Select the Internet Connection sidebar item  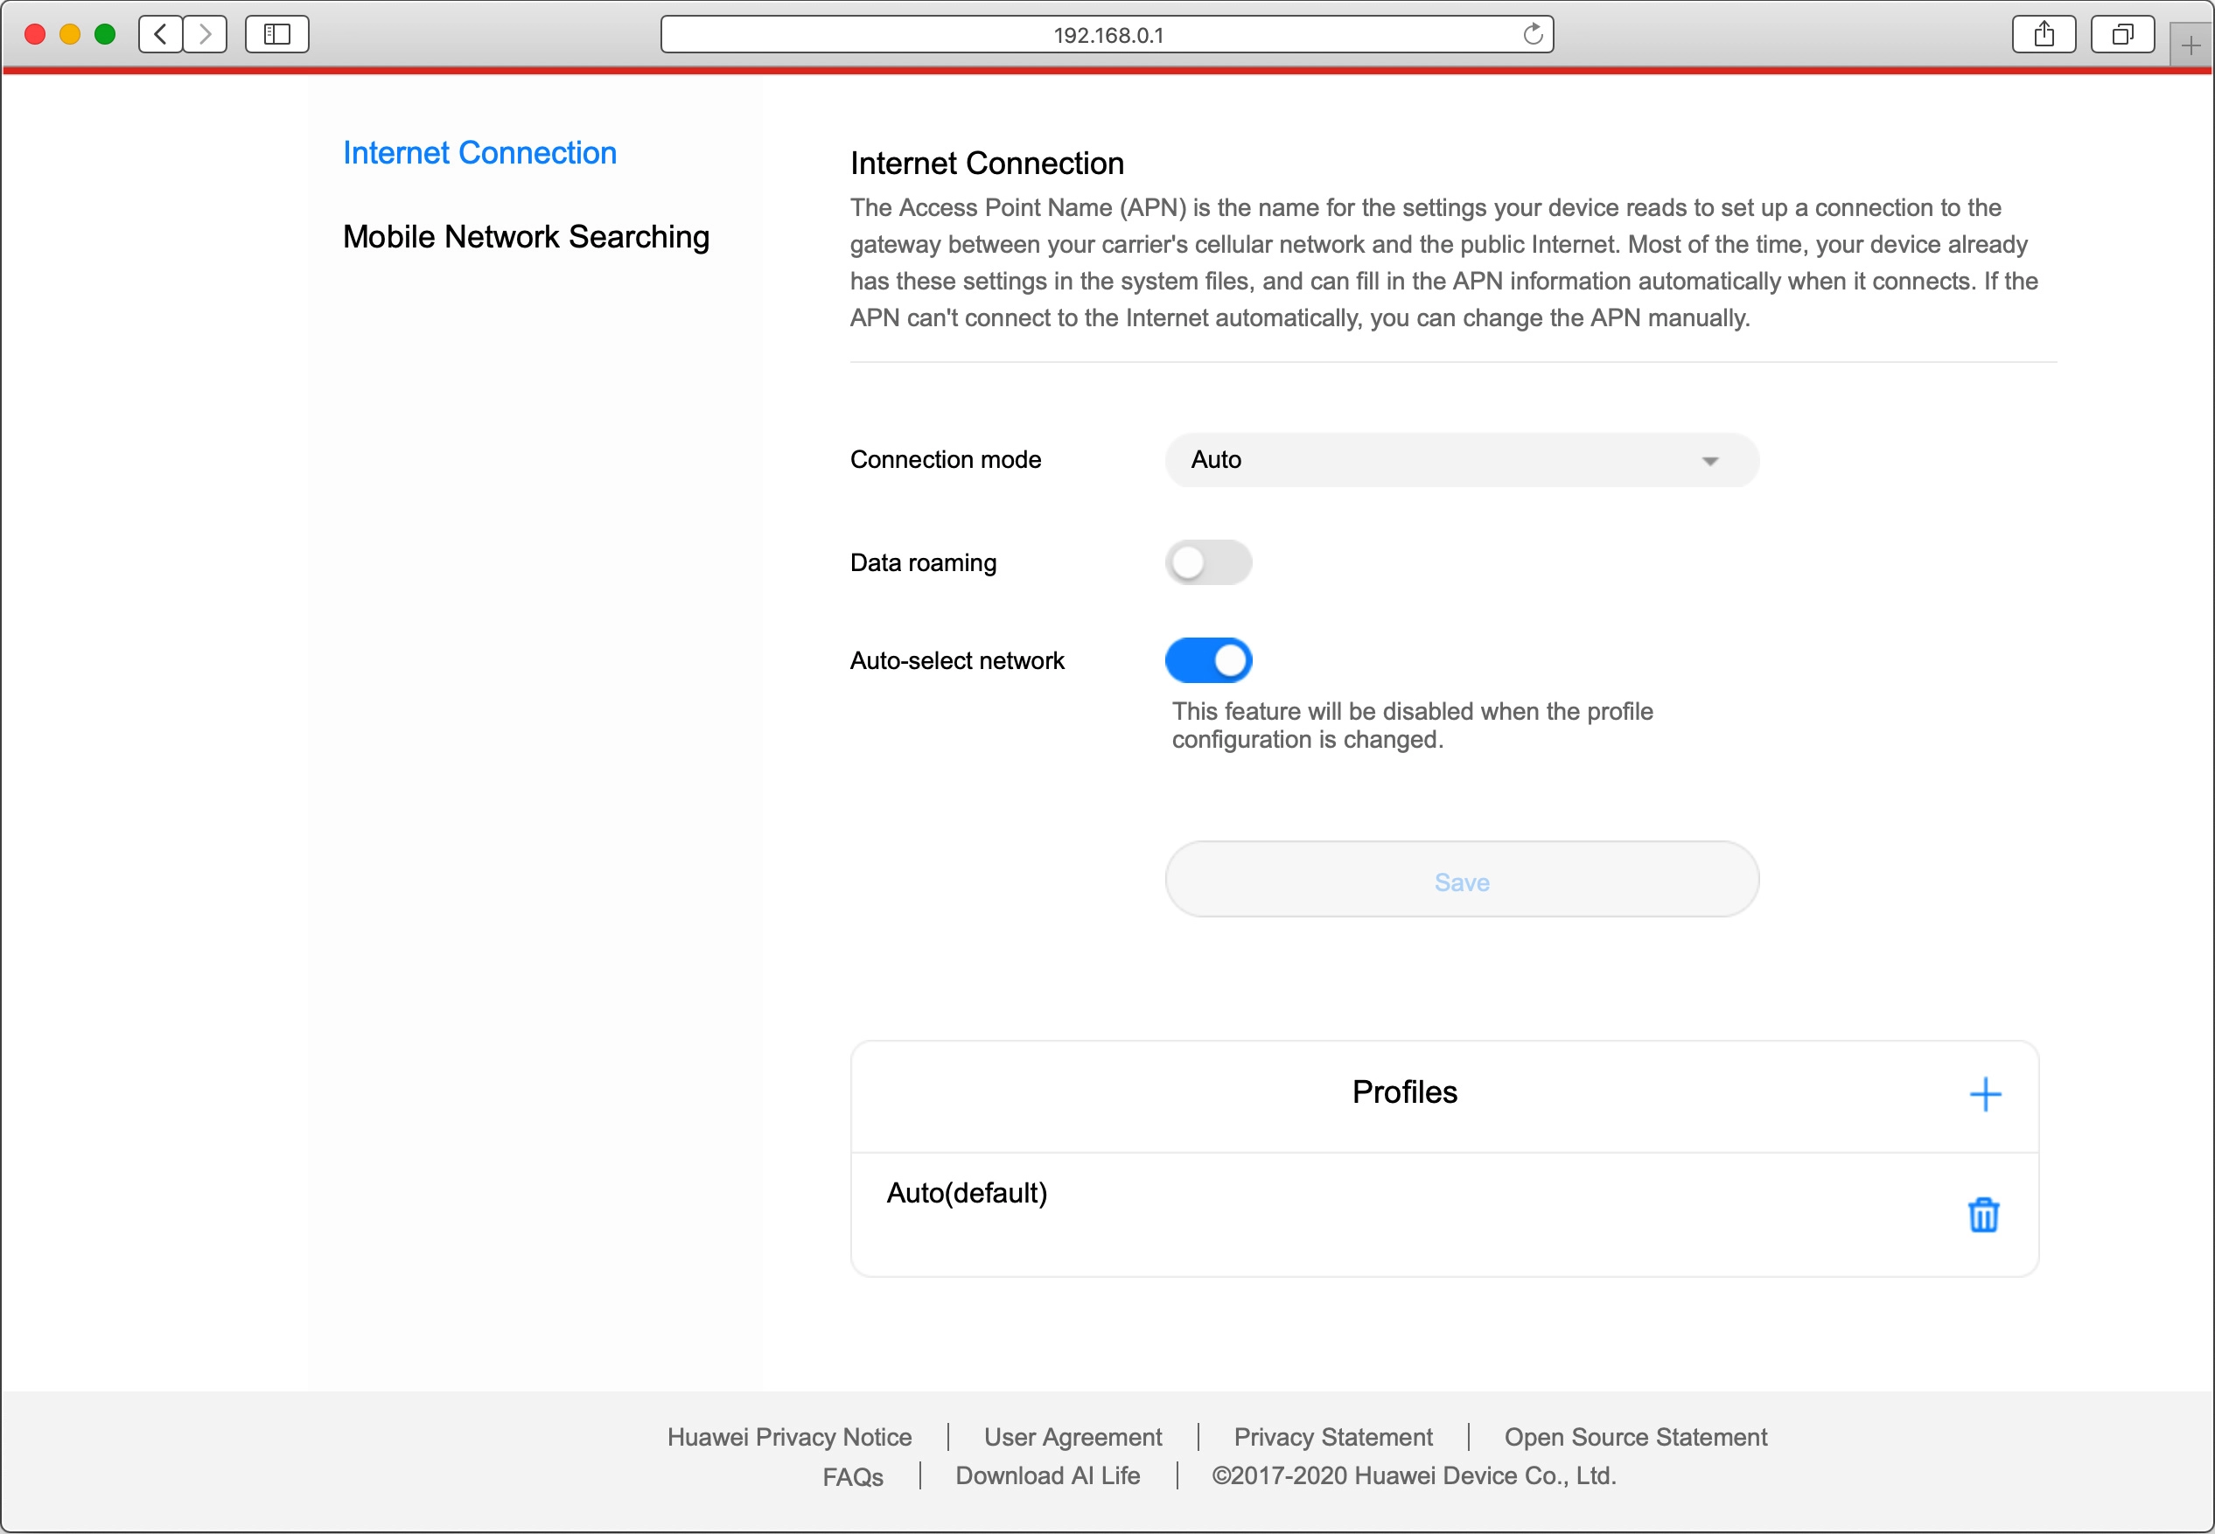click(479, 153)
